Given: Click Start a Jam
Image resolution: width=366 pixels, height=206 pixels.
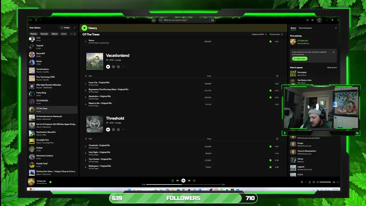Looking at the screenshot, I should pyautogui.click(x=300, y=59).
